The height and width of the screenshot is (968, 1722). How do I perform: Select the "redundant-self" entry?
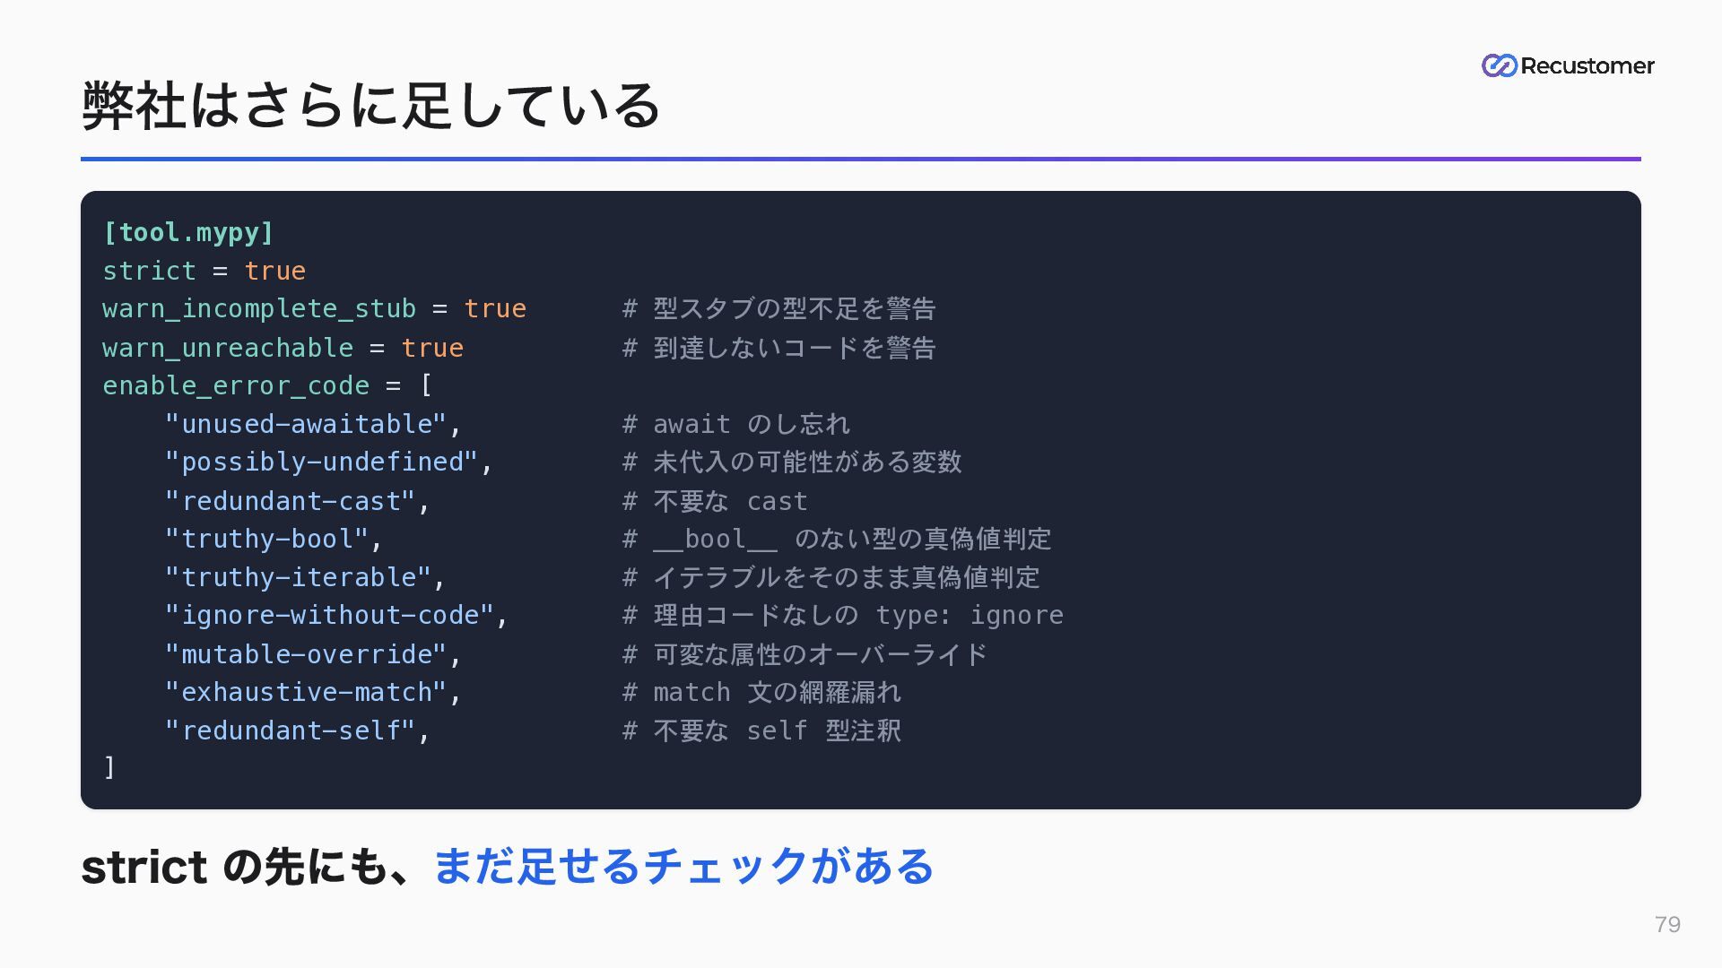[x=298, y=731]
